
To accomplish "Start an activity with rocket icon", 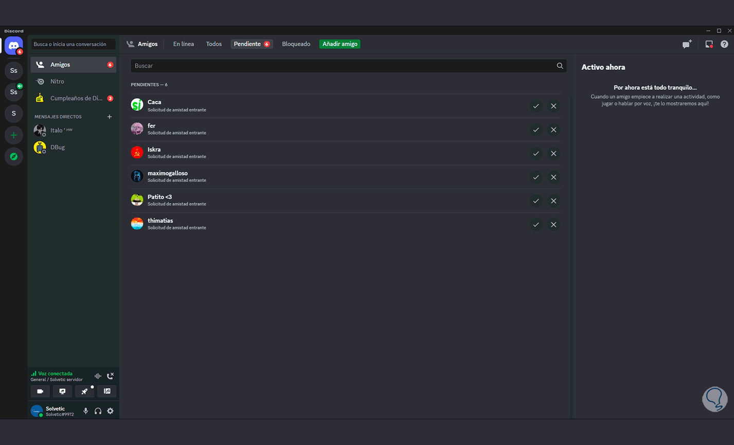I will (84, 392).
